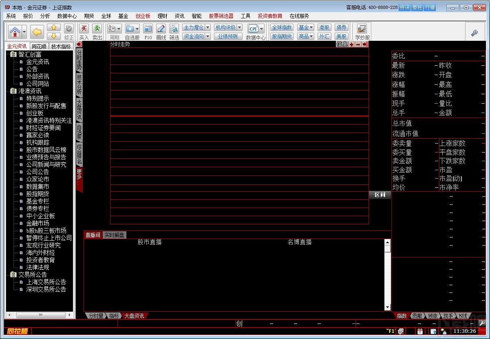This screenshot has width=490, height=339.
Task: Open 上海交易所公告 tree item
Action: 46,282
